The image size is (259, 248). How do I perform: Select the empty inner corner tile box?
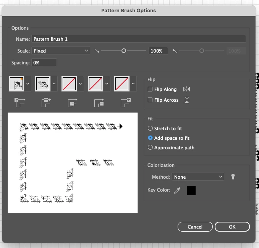69,84
